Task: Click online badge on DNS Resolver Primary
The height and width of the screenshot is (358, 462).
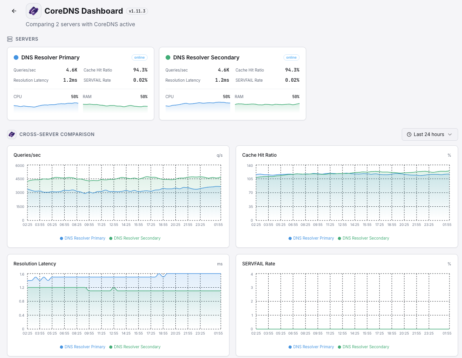Action: pyautogui.click(x=139, y=57)
